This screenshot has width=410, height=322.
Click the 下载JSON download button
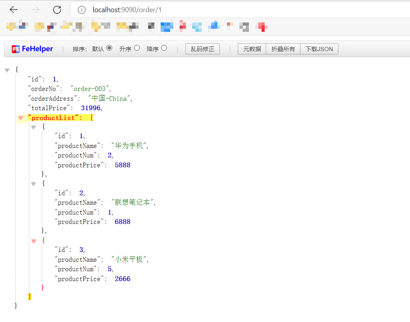[x=319, y=49]
